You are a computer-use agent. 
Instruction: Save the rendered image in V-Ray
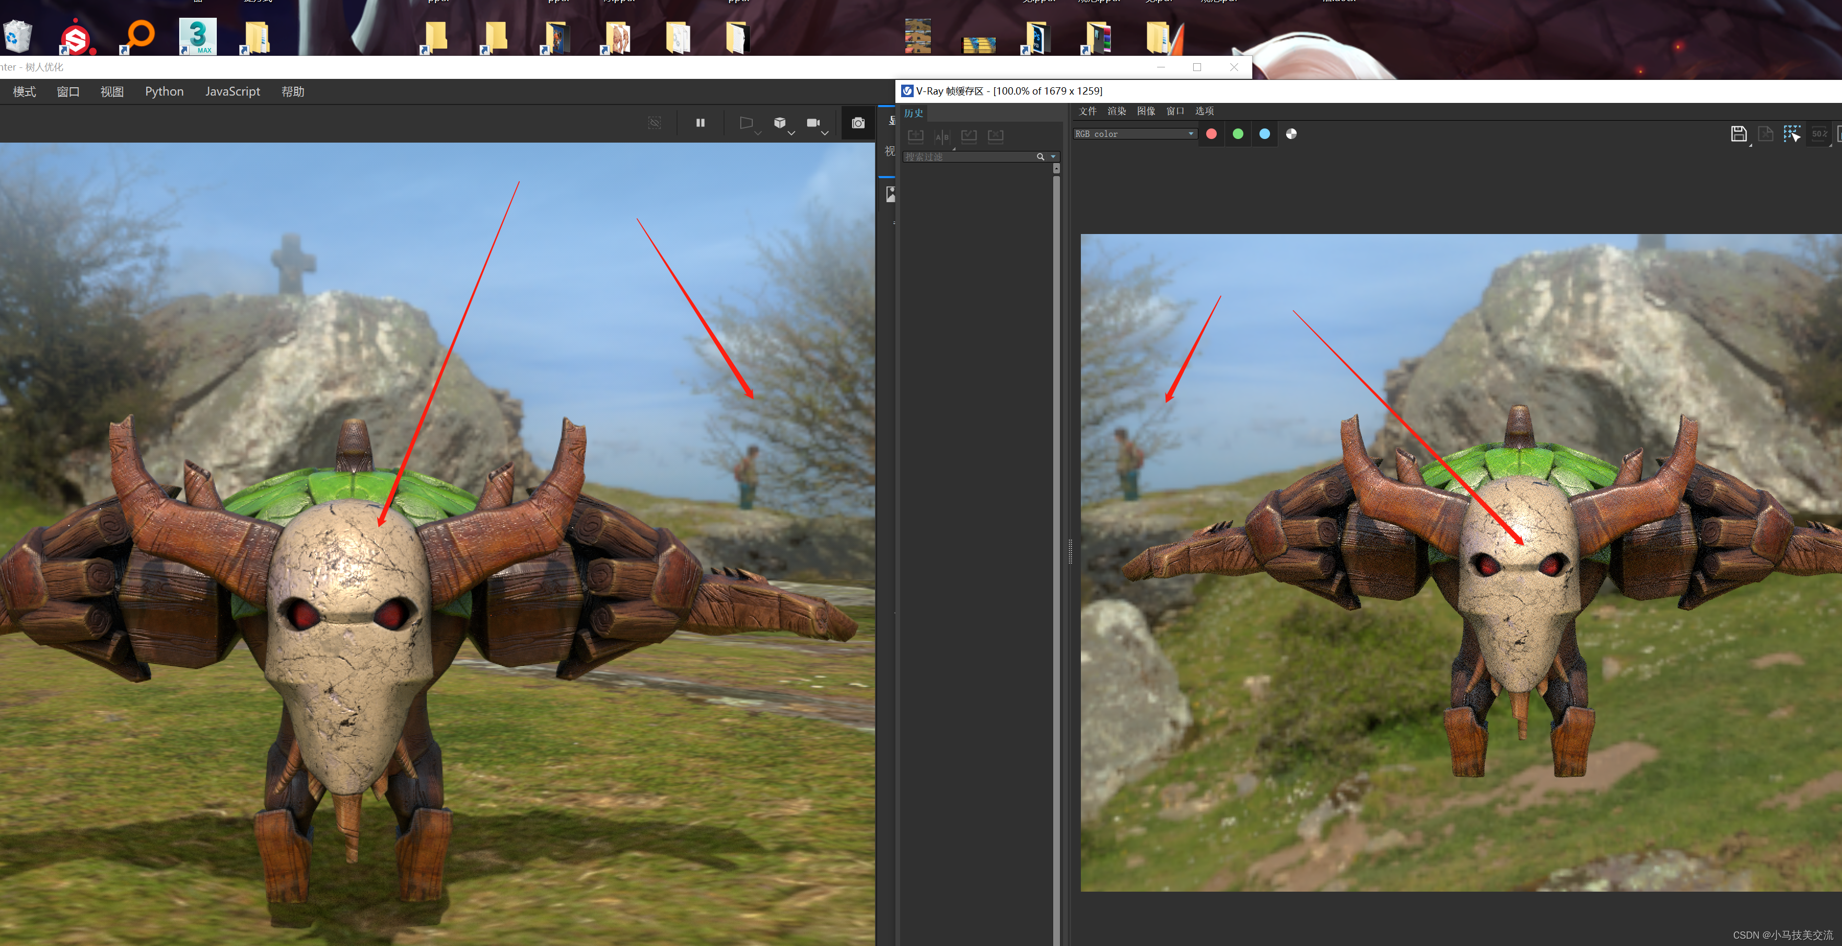tap(1739, 134)
